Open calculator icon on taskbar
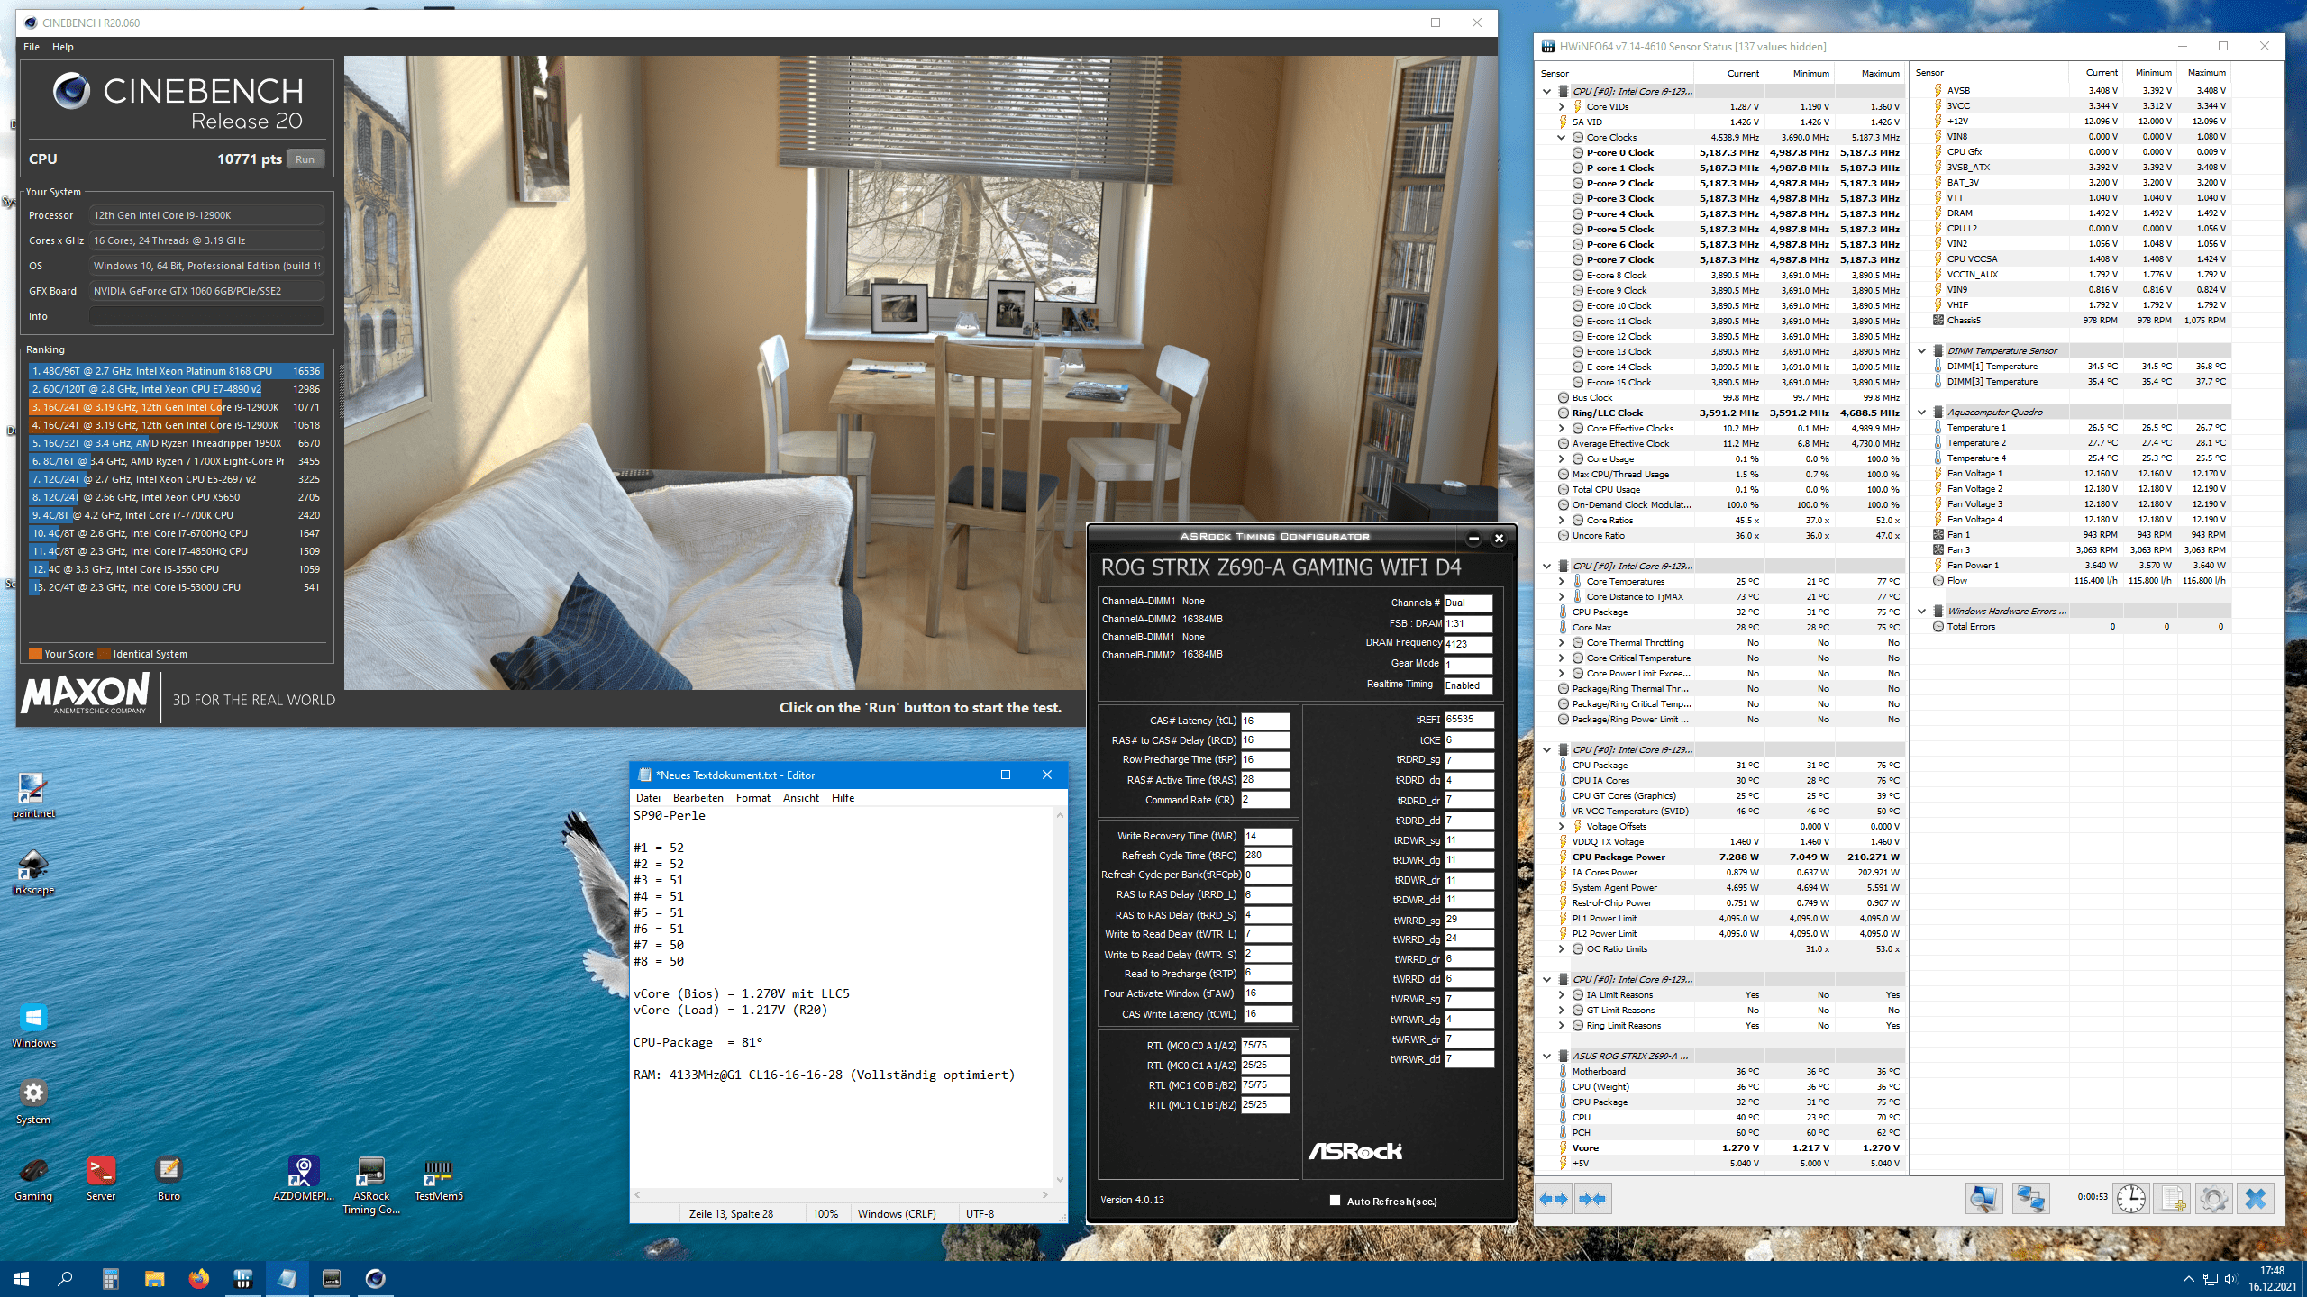2307x1297 pixels. click(110, 1278)
